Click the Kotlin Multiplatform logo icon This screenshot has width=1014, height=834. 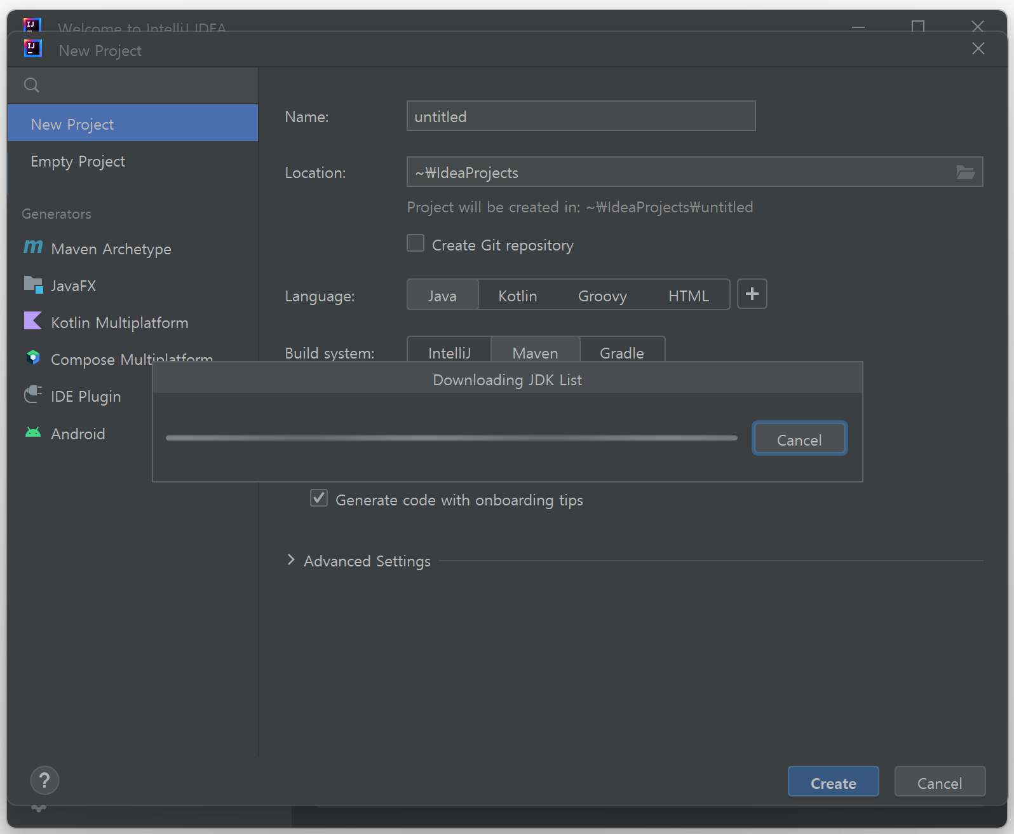pos(33,321)
